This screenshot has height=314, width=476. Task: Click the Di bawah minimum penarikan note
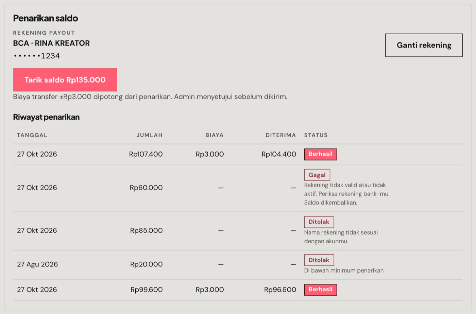(x=344, y=271)
